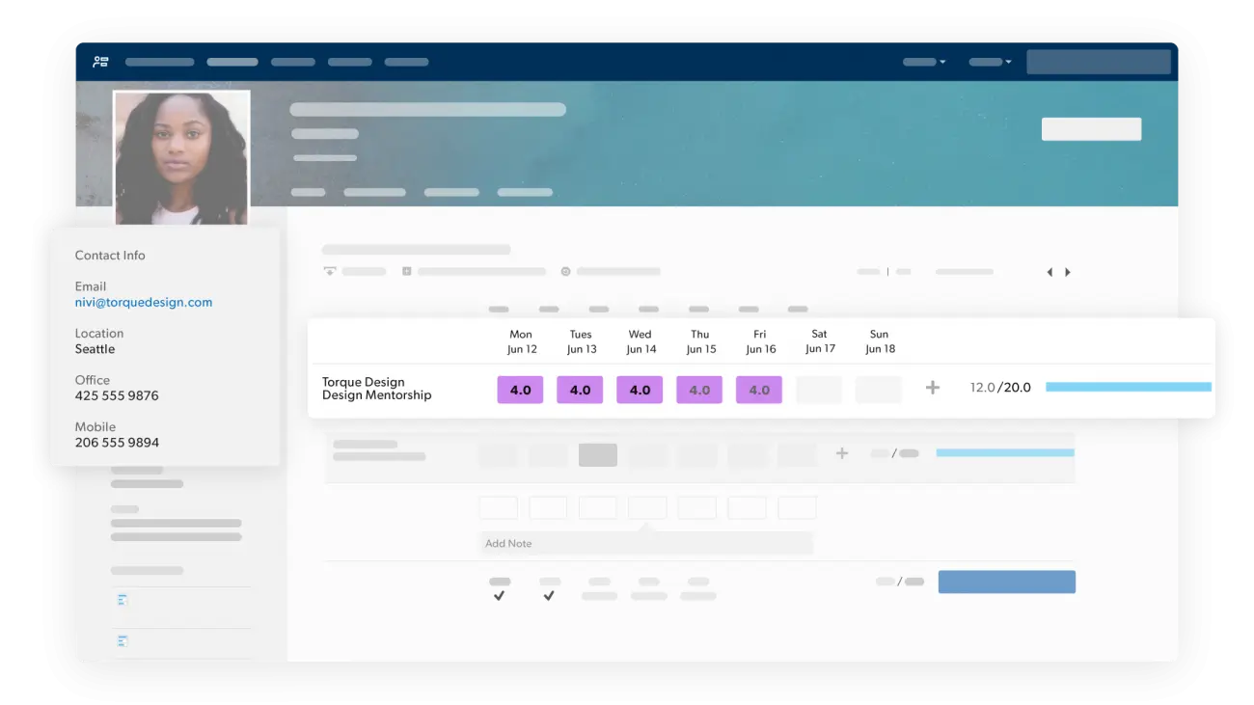Open the nivi@torquedesign.com email link
The image size is (1254, 705).
[x=144, y=302]
